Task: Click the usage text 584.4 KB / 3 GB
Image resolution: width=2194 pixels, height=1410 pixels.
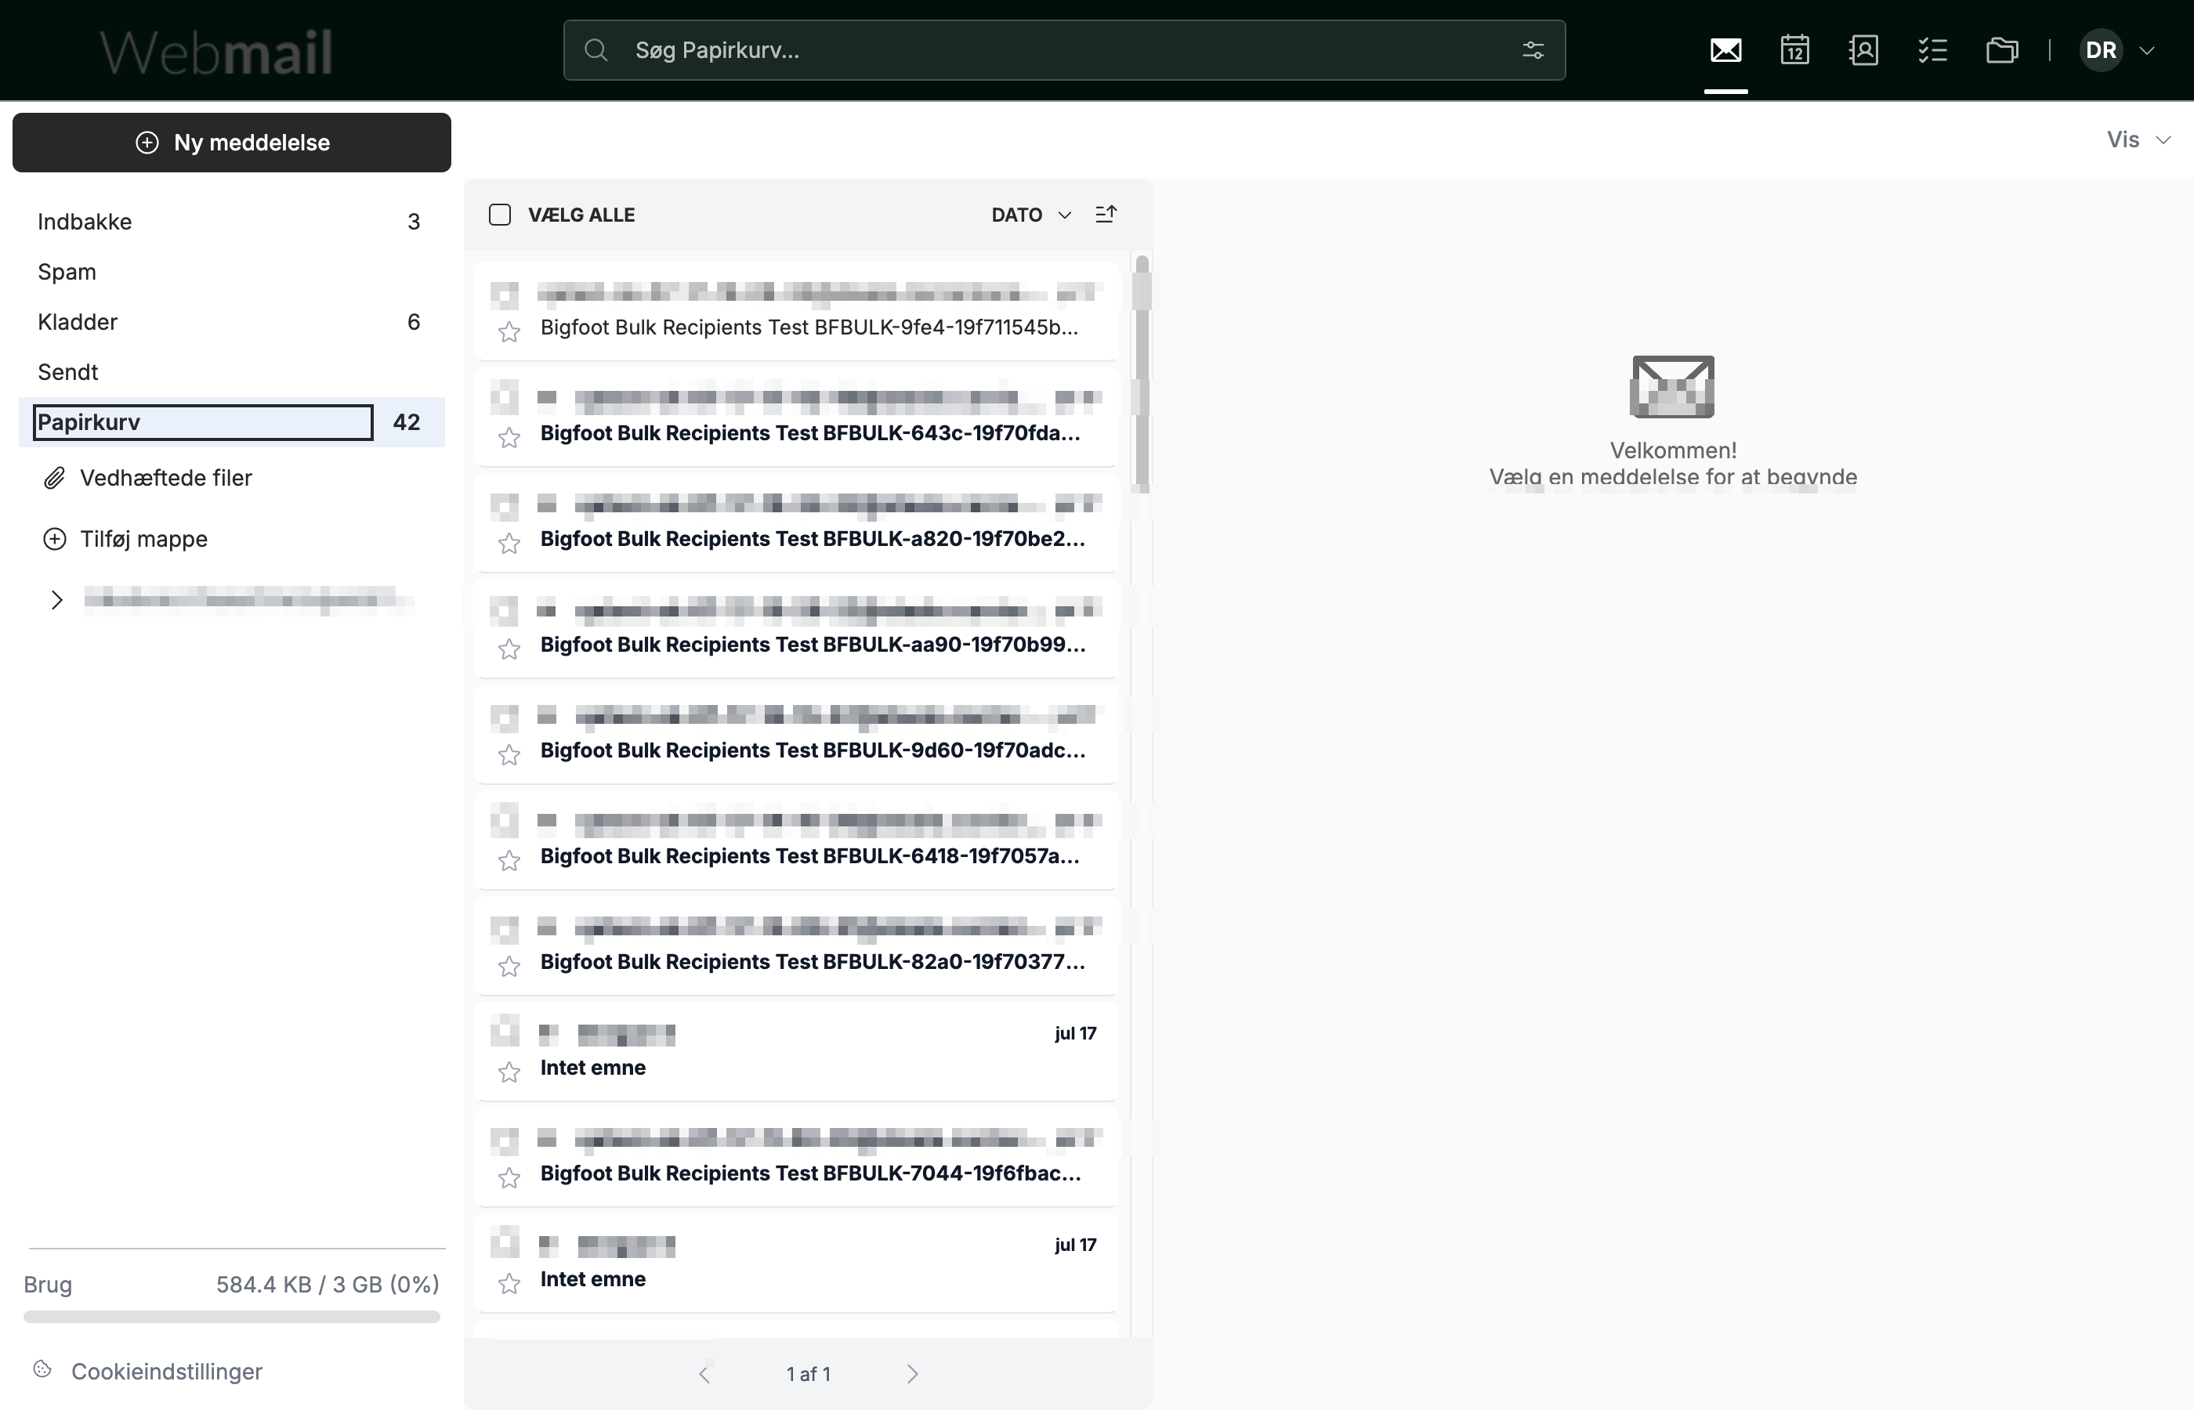Action: (328, 1285)
